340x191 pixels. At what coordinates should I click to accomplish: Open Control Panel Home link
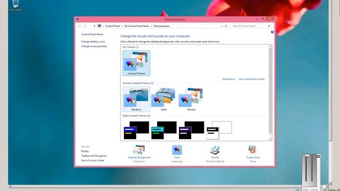92,34
